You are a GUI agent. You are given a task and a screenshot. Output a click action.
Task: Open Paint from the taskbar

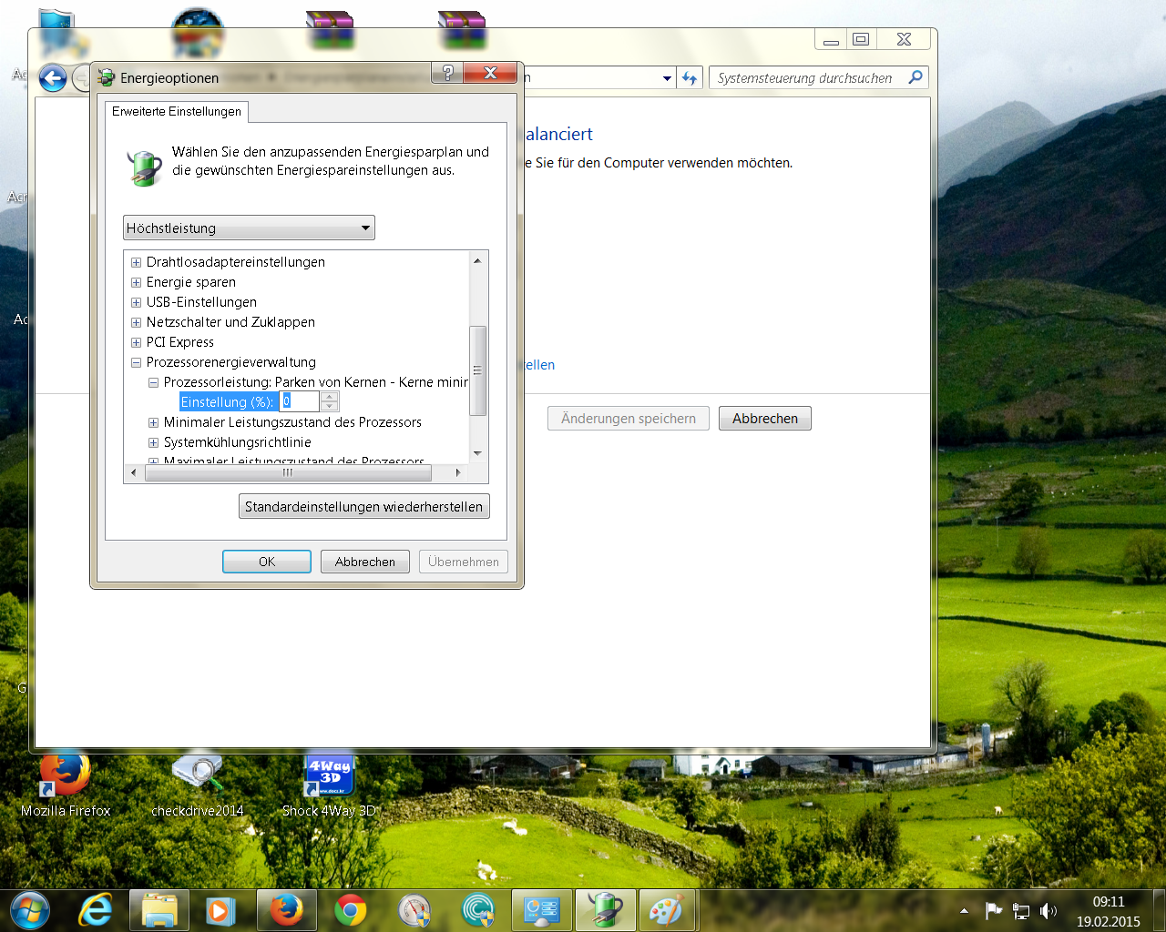coord(667,910)
